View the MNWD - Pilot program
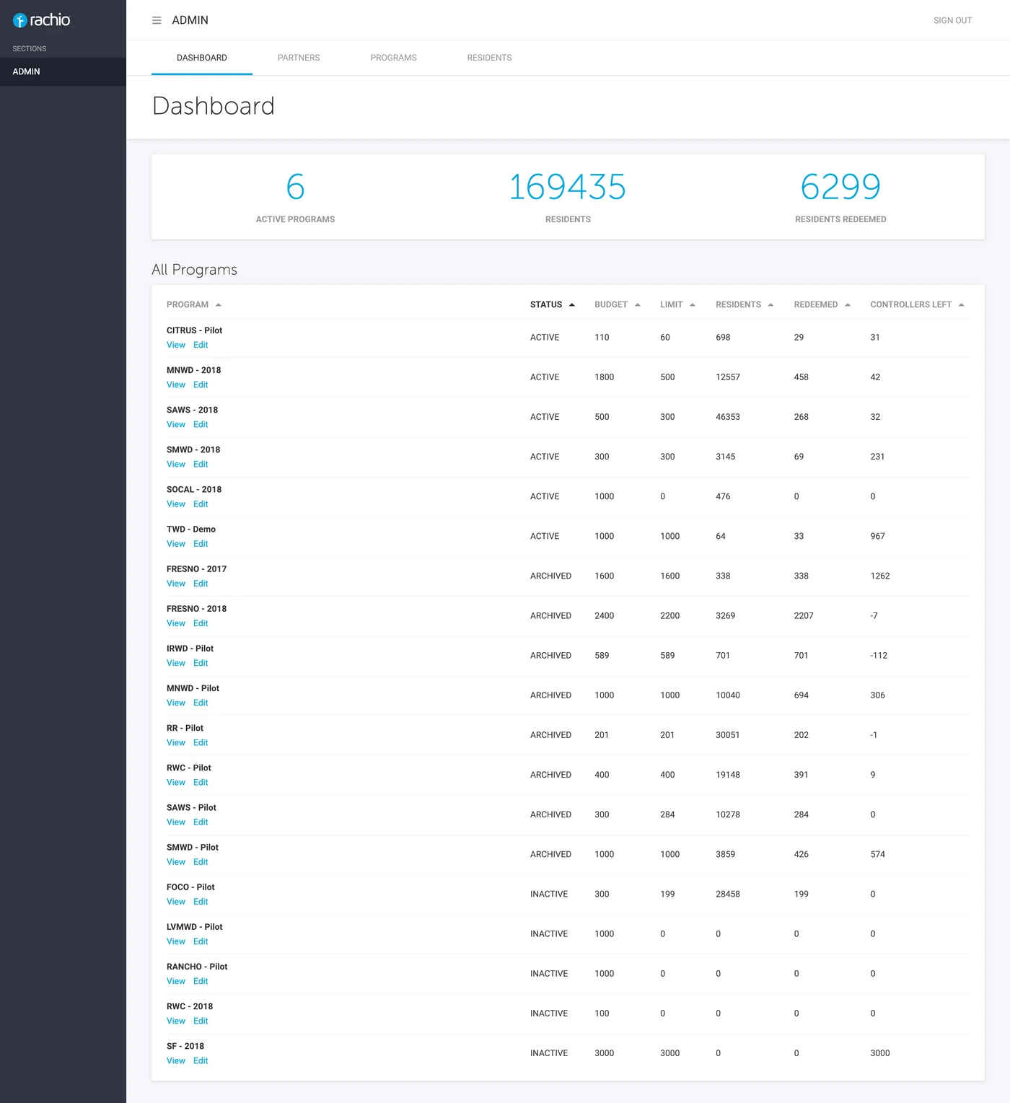 176,702
